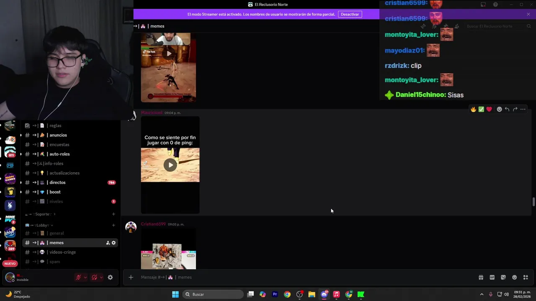Viewport: 536px width, 301px height.
Task: Open the Mine PvP server icon
Action: tap(10, 219)
